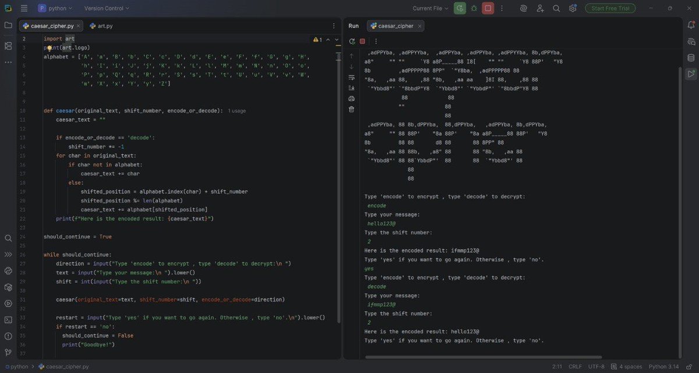Click the warnings indicator showing 1
The image size is (699, 373).
[x=317, y=40]
